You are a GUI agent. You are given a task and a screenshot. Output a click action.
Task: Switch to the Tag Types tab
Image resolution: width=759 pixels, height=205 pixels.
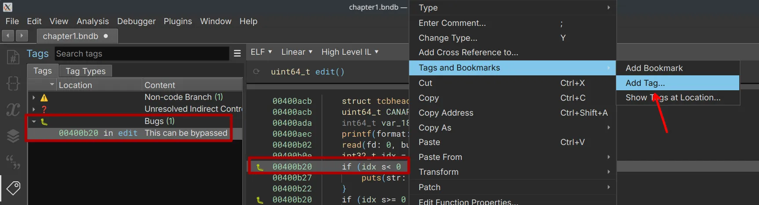pos(86,71)
